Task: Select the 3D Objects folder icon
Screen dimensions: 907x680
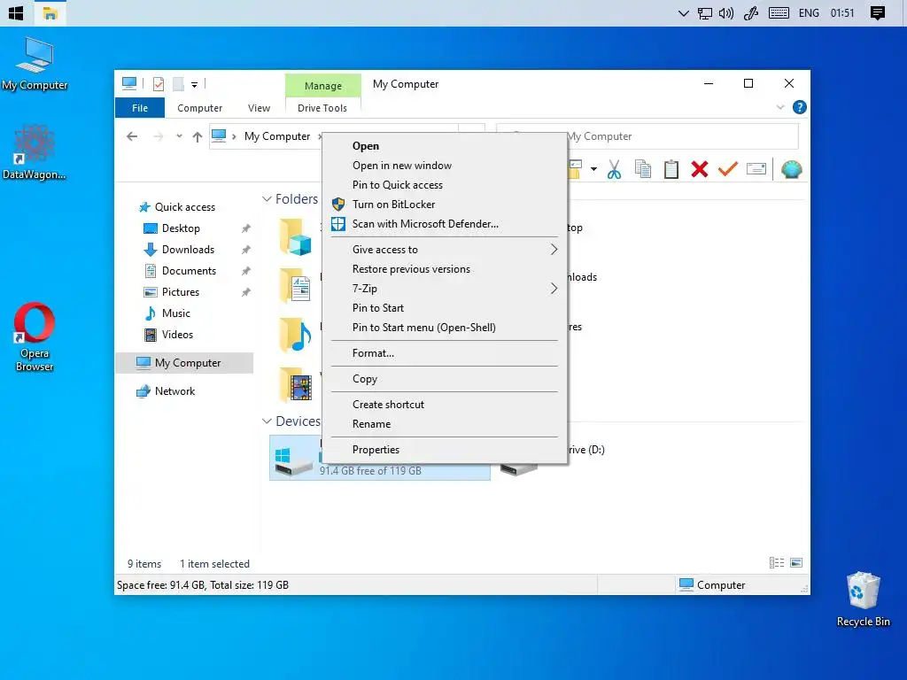Action: click(296, 236)
